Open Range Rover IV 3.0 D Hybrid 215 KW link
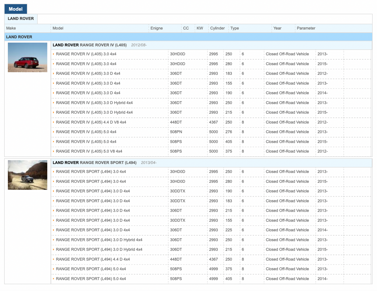377x291 pixels. [94, 112]
